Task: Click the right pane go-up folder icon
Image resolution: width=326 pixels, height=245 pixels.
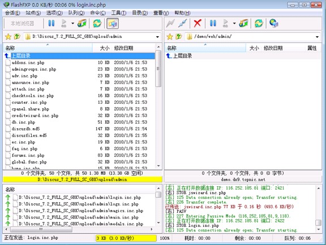Action: pyautogui.click(x=179, y=37)
